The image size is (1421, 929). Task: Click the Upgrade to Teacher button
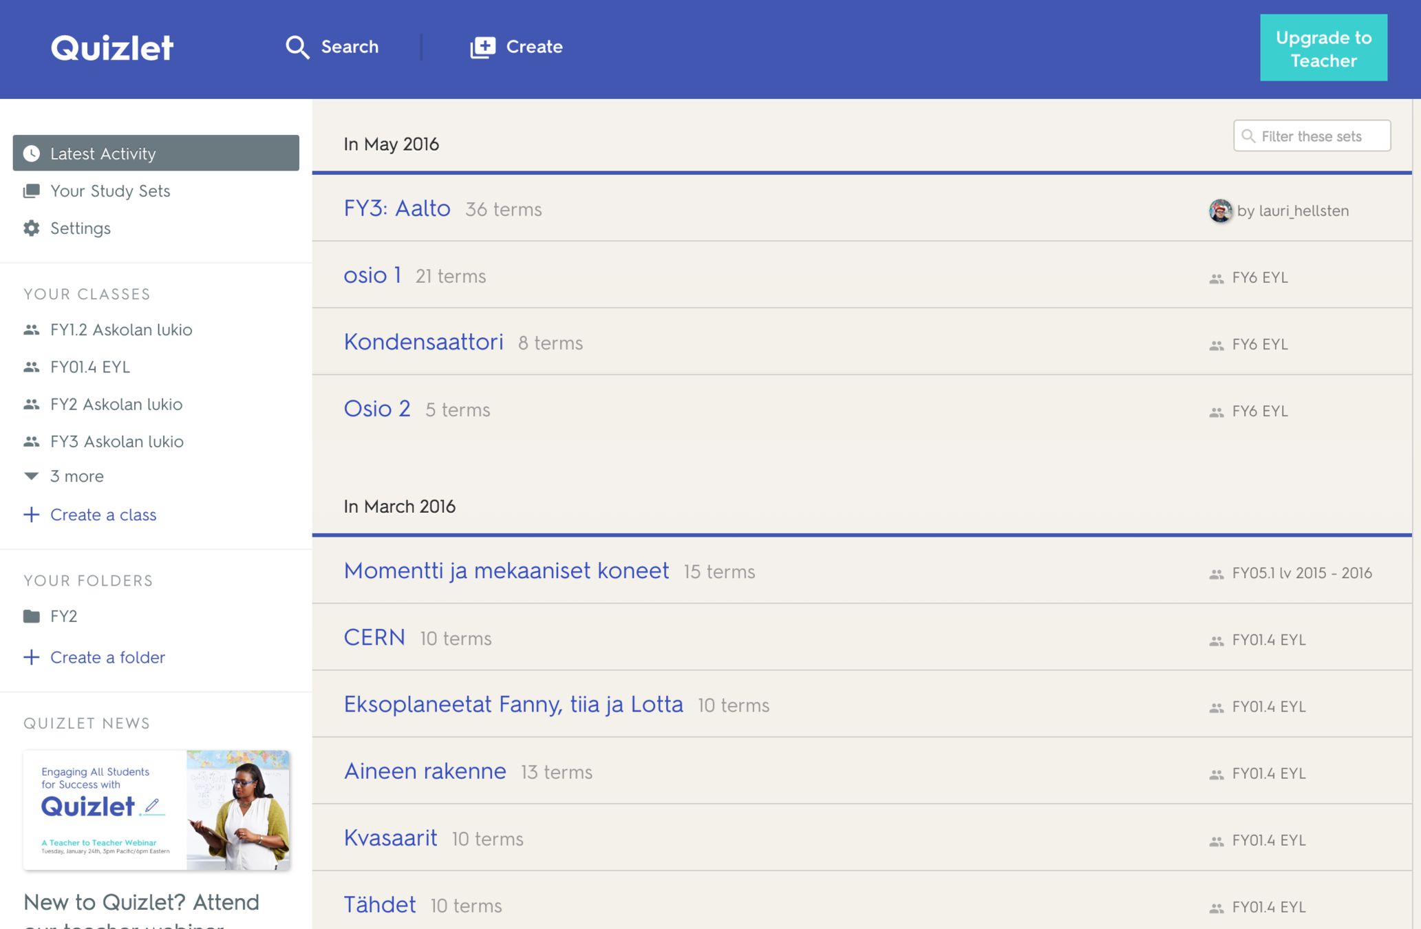tap(1323, 48)
